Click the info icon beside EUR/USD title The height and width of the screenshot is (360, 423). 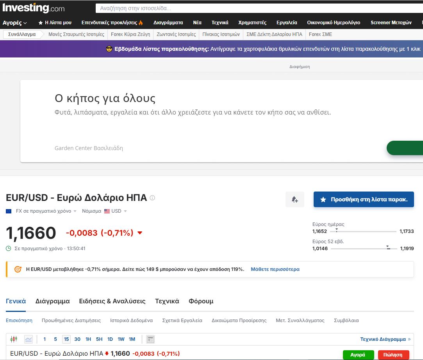click(x=152, y=198)
